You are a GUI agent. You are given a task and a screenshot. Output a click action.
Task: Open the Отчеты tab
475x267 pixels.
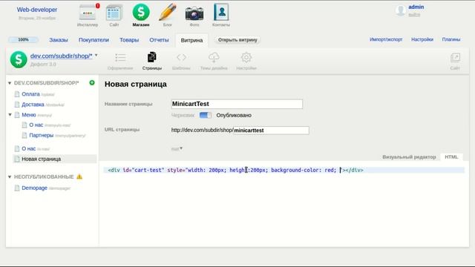159,40
